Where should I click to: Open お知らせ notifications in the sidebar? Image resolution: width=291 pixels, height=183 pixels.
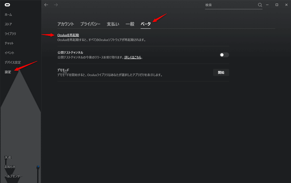(x=10, y=167)
